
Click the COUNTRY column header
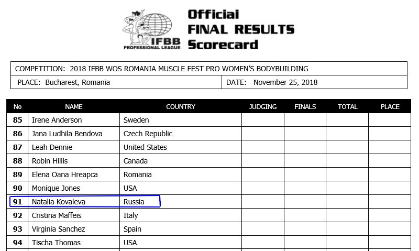point(181,107)
